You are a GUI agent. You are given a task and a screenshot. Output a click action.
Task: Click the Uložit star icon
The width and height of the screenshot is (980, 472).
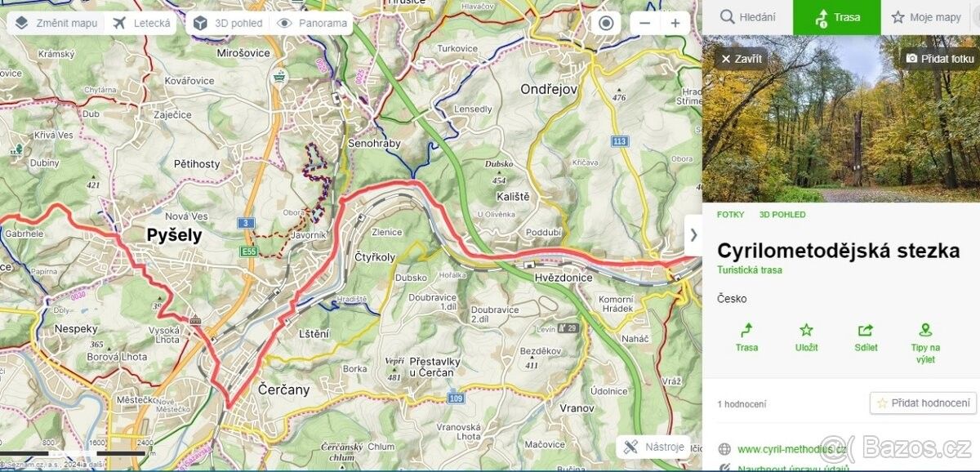806,331
